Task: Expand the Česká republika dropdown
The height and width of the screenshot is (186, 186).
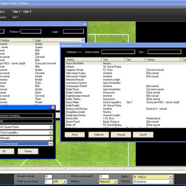Action: [51, 133]
